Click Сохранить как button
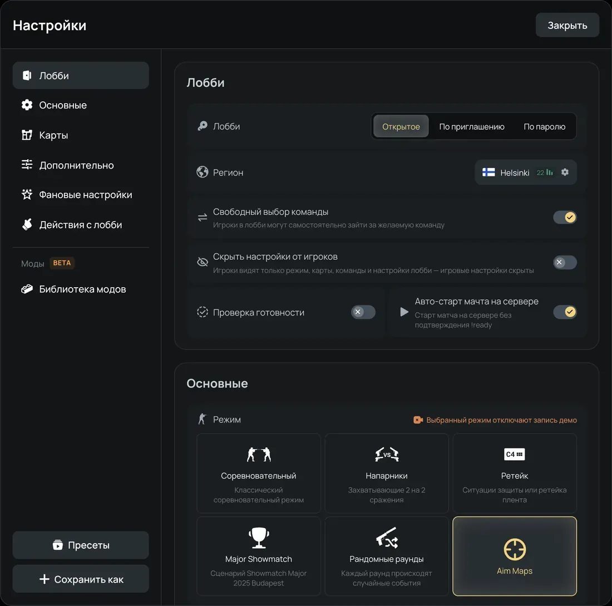612x606 pixels. (81, 579)
